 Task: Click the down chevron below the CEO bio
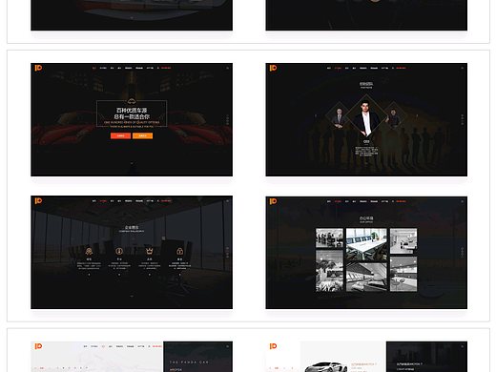366,163
